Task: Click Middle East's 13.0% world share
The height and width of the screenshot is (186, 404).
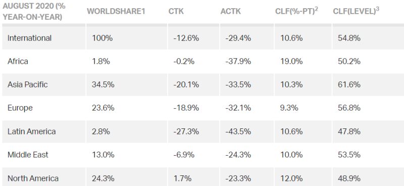Action: [103, 155]
